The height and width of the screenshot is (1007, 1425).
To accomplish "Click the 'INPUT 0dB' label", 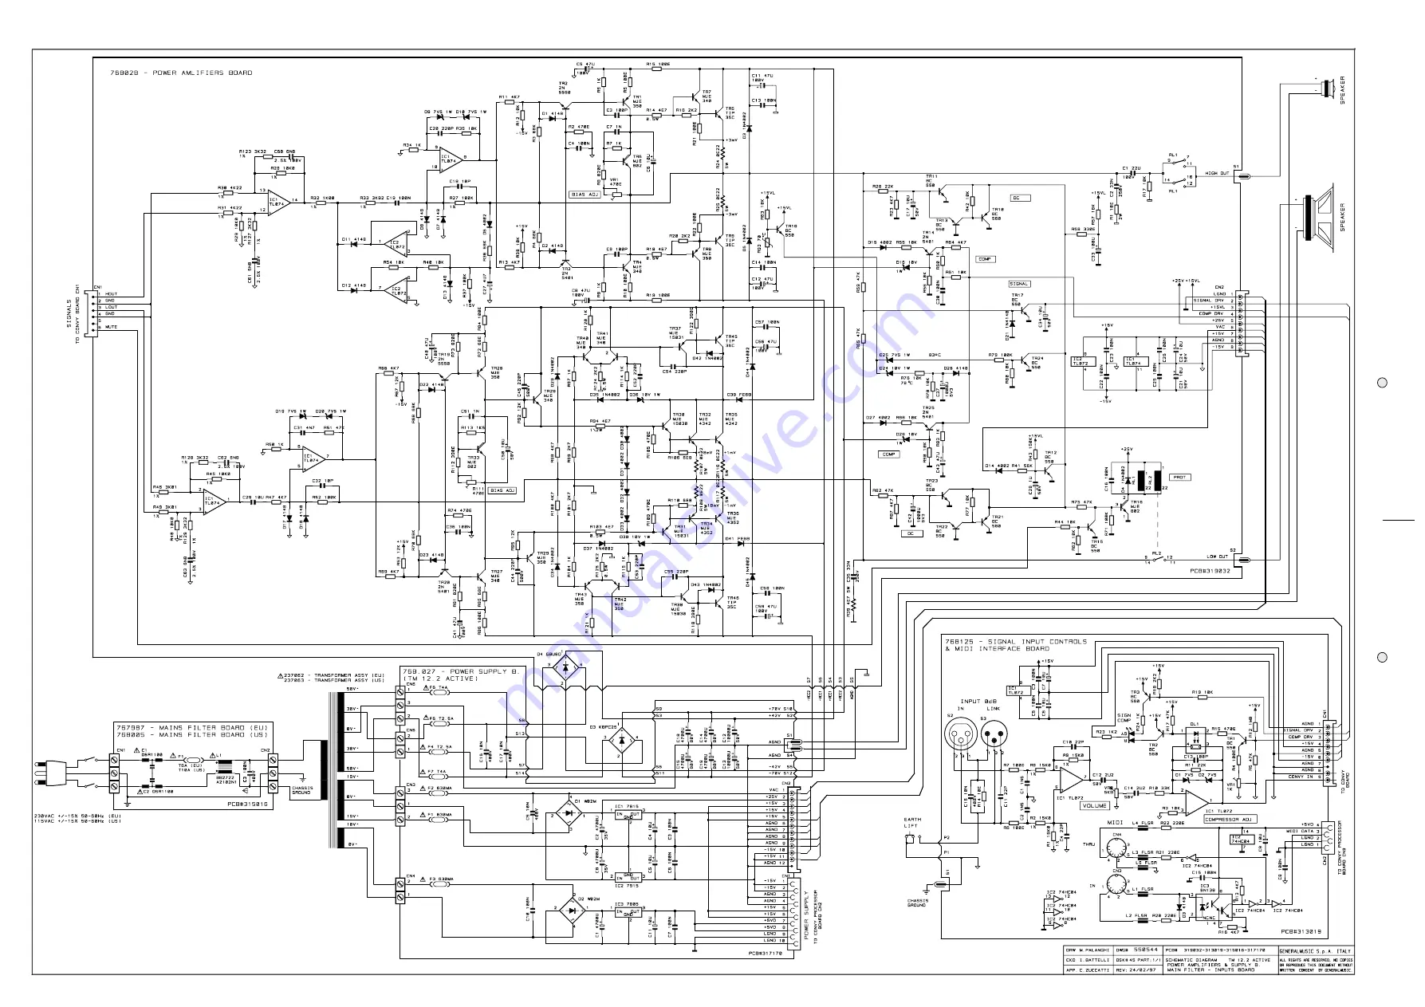I will click(x=978, y=702).
